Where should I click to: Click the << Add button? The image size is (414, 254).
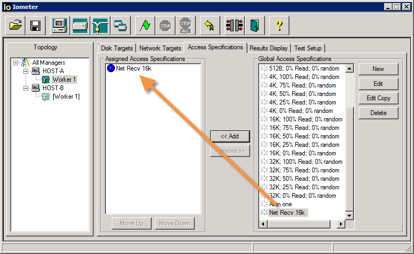[x=229, y=136]
